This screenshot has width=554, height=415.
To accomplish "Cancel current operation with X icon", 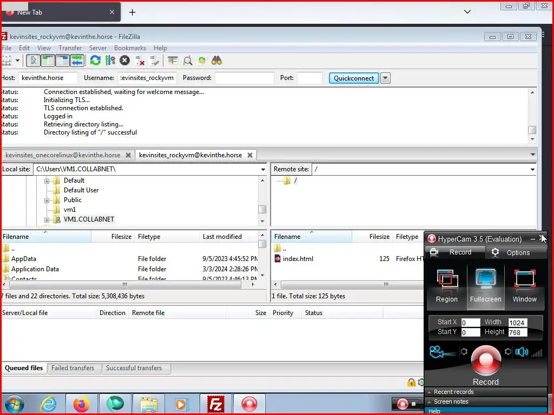I will pos(124,61).
